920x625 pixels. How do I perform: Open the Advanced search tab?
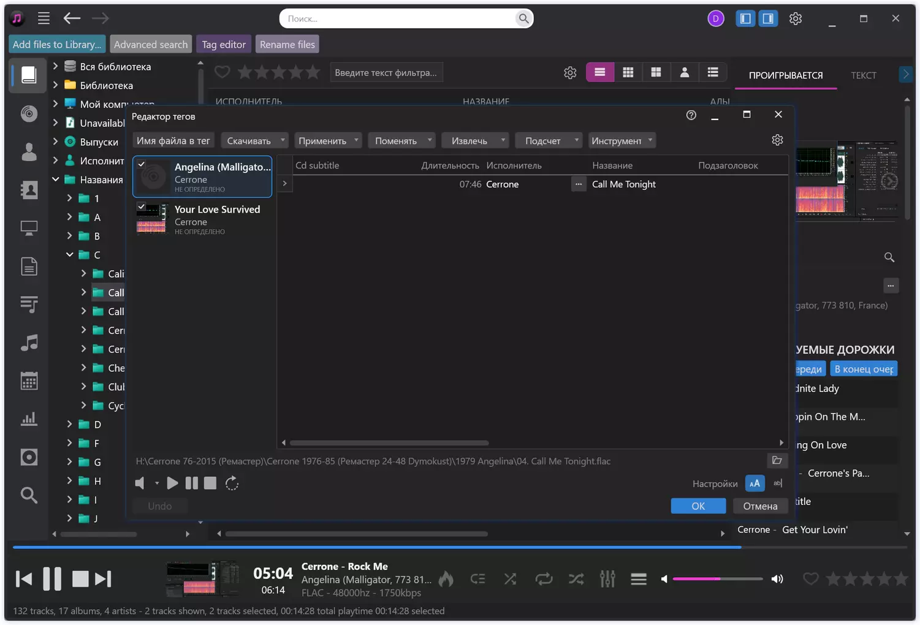pyautogui.click(x=151, y=44)
